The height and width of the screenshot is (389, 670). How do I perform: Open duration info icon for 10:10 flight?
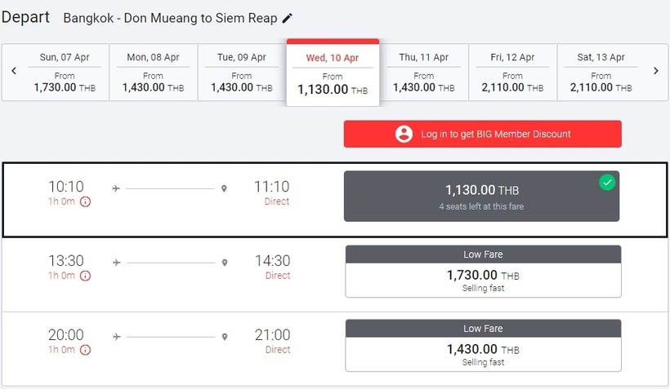(85, 201)
